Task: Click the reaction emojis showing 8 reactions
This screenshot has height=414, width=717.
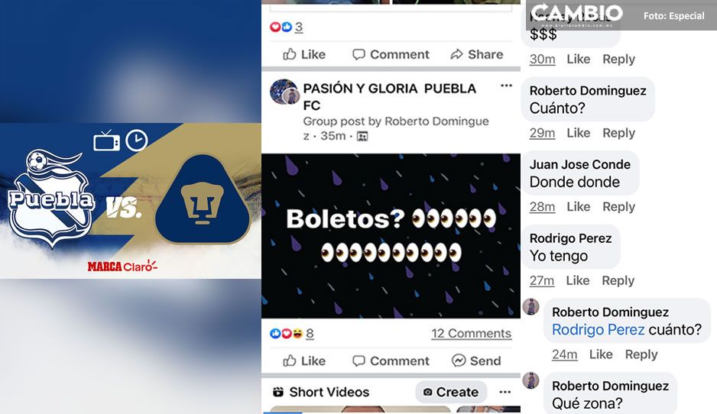Action: [286, 334]
